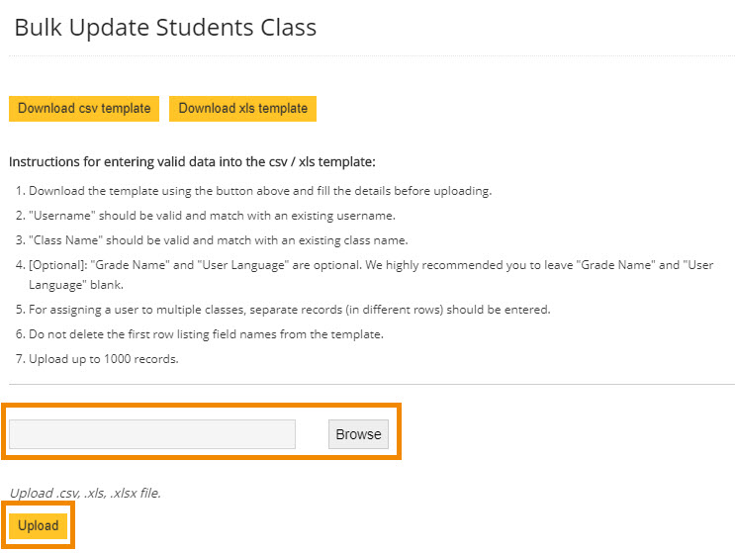Click the list number 1 marker
The width and height of the screenshot is (735, 553).
21,191
